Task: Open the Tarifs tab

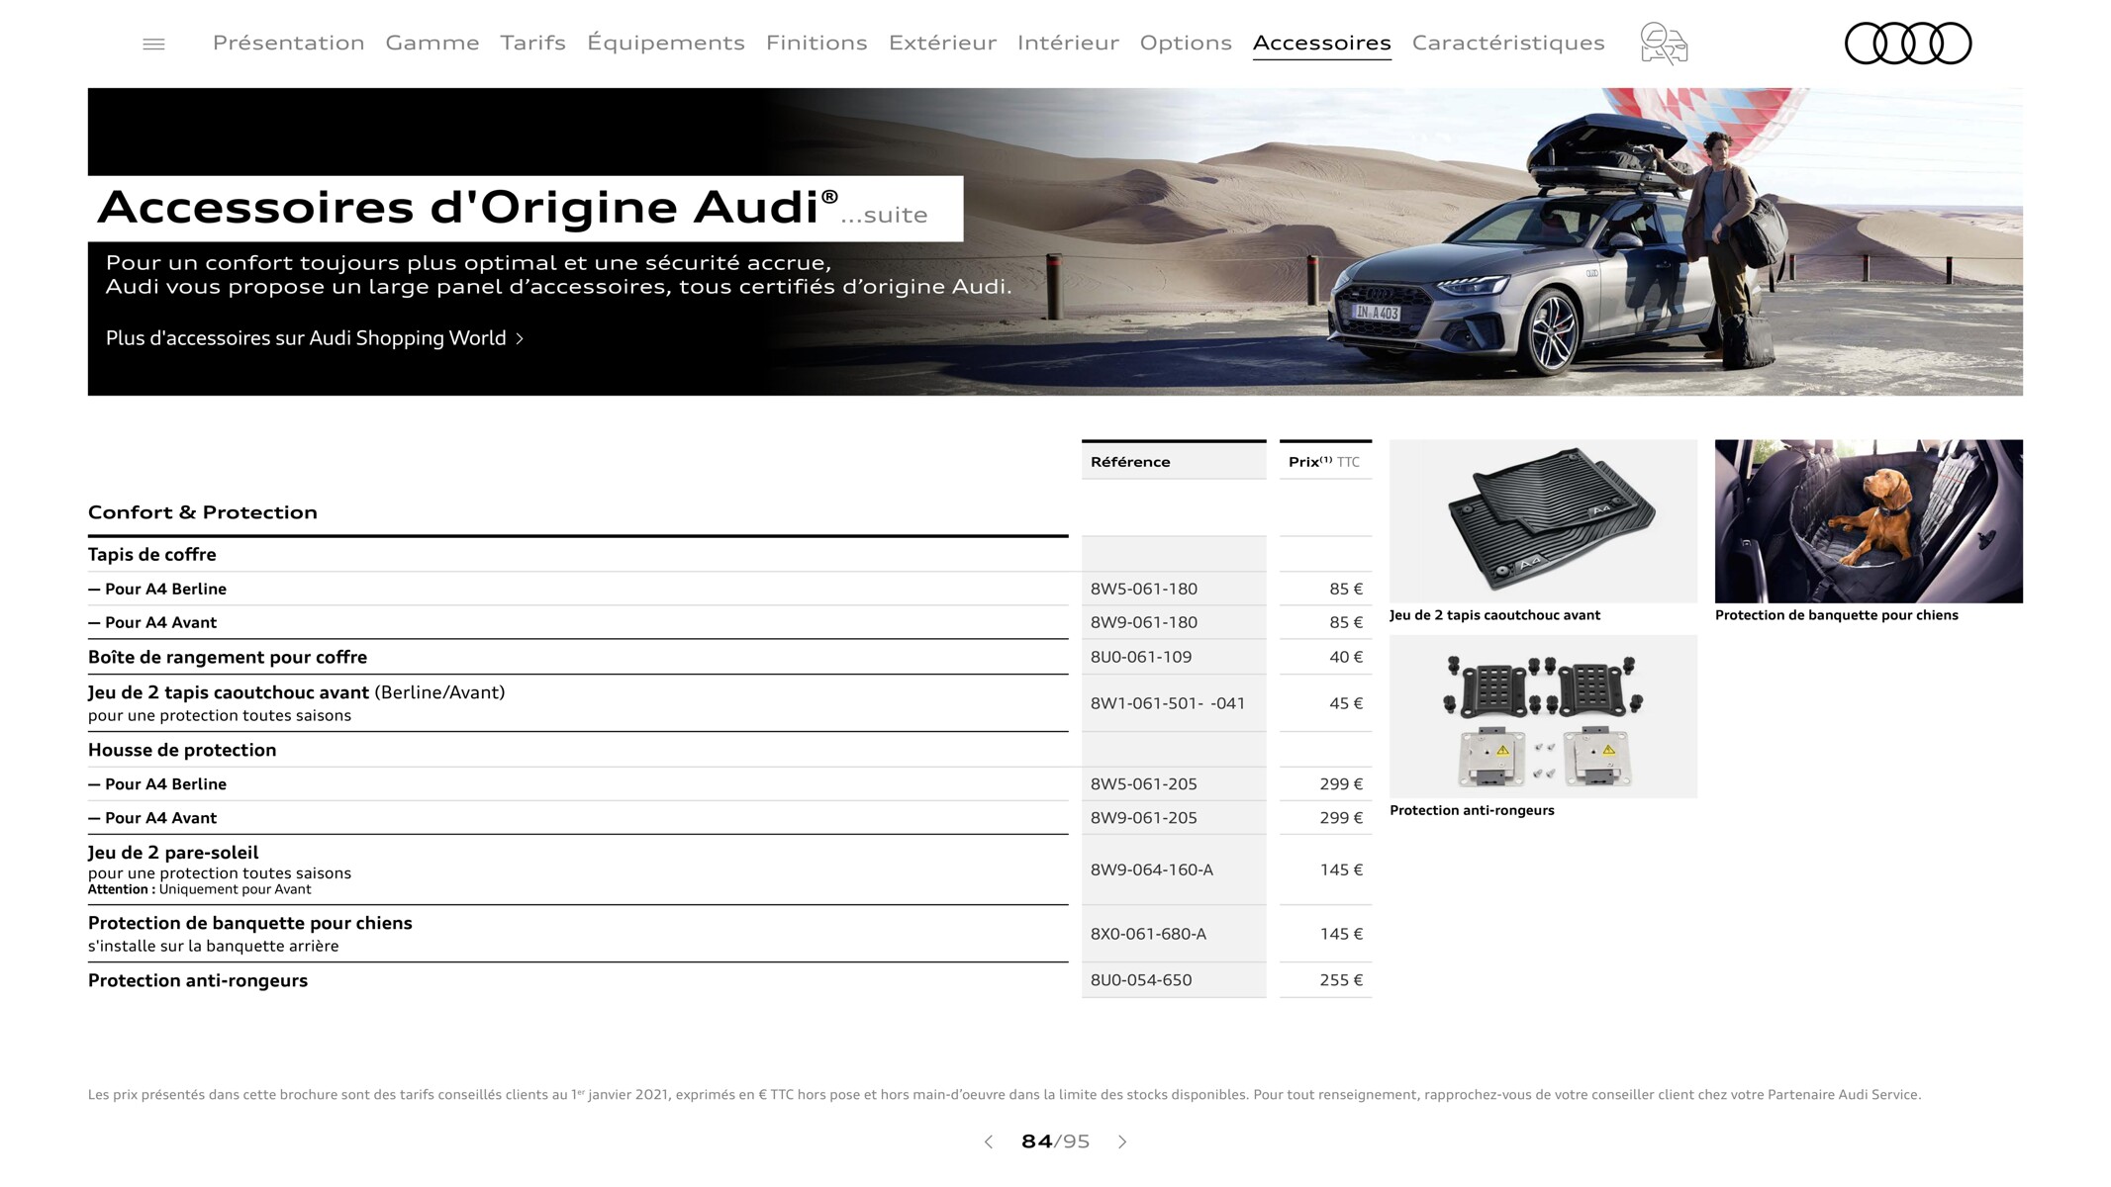Action: tap(532, 43)
